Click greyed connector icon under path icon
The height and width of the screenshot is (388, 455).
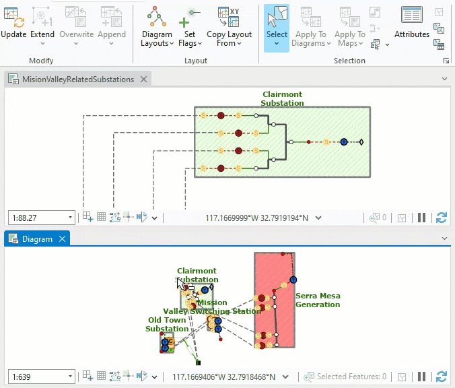click(x=375, y=28)
